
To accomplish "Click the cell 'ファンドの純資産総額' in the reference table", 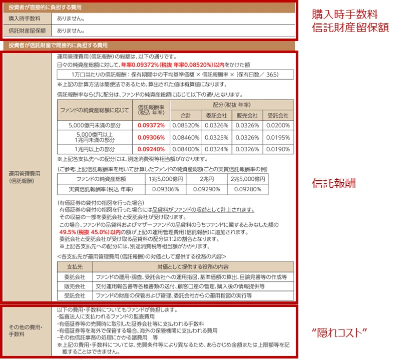I will click(x=101, y=179).
